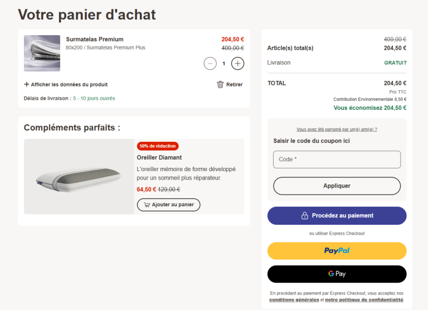Click the quantity value between steppers
The image size is (428, 310).
(x=224, y=64)
